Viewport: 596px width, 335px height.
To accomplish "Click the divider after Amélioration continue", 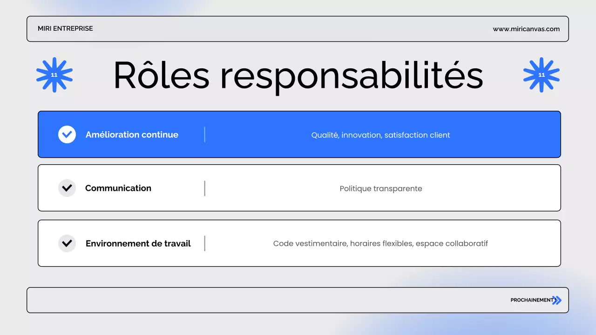I will [x=205, y=134].
